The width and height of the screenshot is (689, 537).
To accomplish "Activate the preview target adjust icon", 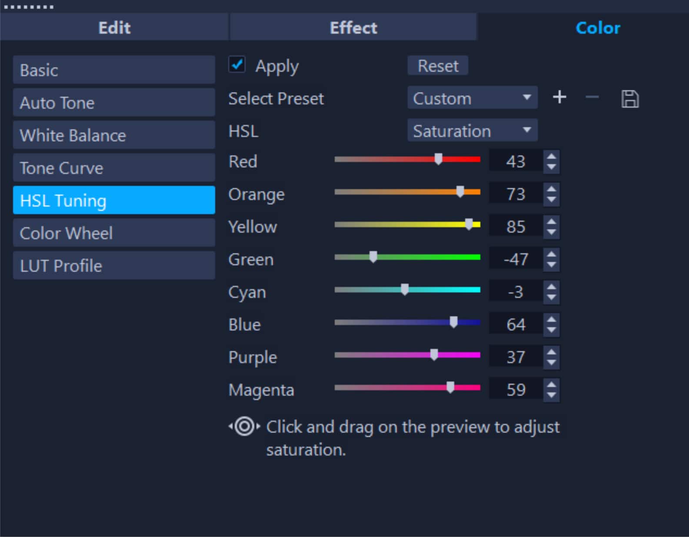I will (244, 426).
